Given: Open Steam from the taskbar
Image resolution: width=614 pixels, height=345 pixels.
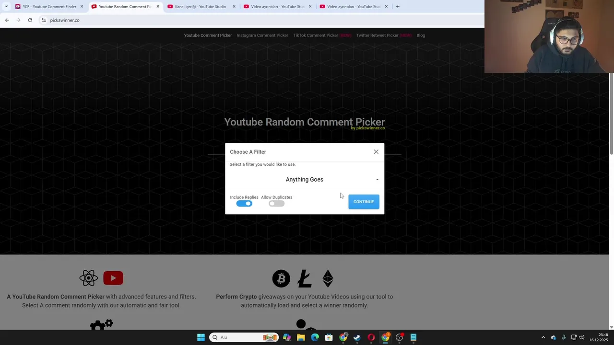Looking at the screenshot, I should point(357,337).
